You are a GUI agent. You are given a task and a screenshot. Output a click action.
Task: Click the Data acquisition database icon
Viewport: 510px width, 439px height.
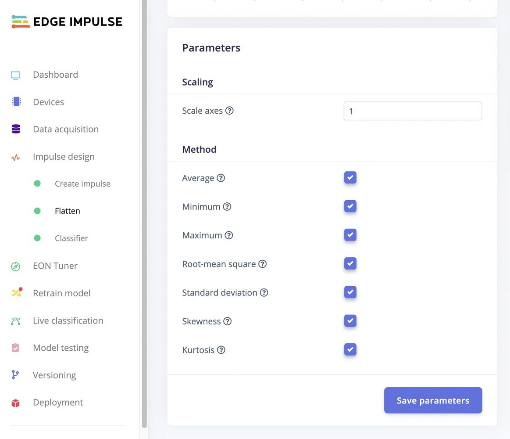coord(16,130)
